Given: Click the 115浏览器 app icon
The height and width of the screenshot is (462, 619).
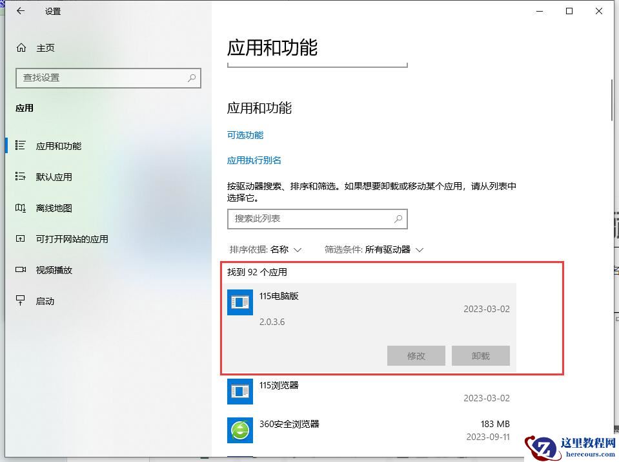Looking at the screenshot, I should tap(239, 391).
